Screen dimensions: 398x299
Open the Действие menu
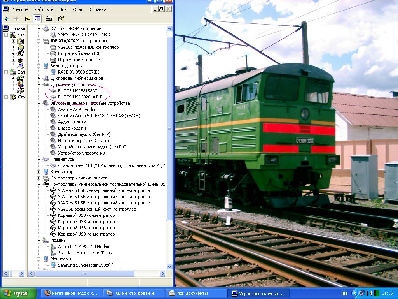coord(44,9)
